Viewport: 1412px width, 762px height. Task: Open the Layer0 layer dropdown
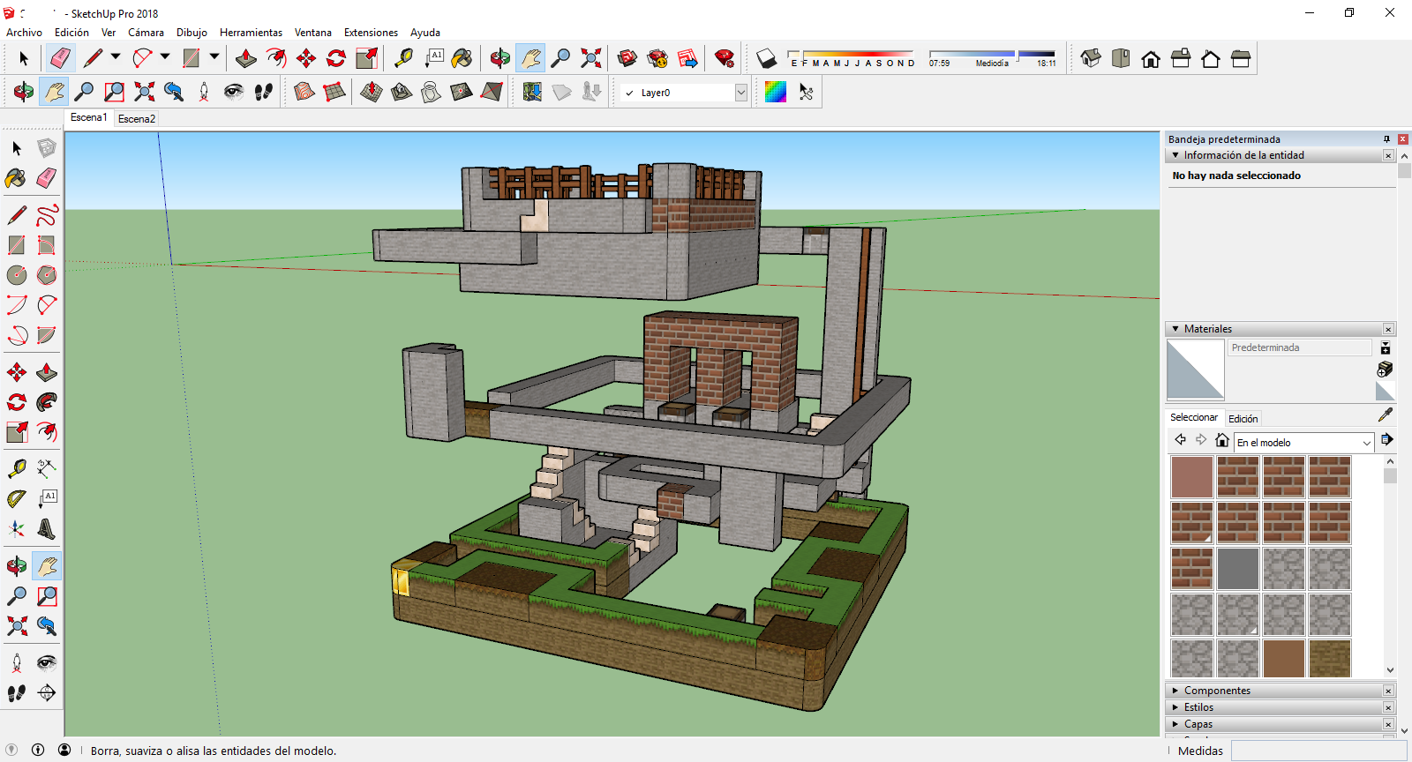pyautogui.click(x=741, y=93)
